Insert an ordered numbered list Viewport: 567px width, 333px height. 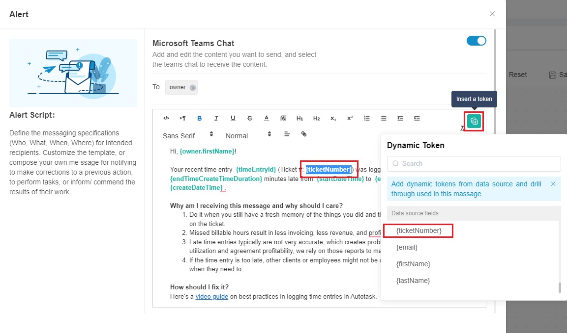[x=366, y=118]
